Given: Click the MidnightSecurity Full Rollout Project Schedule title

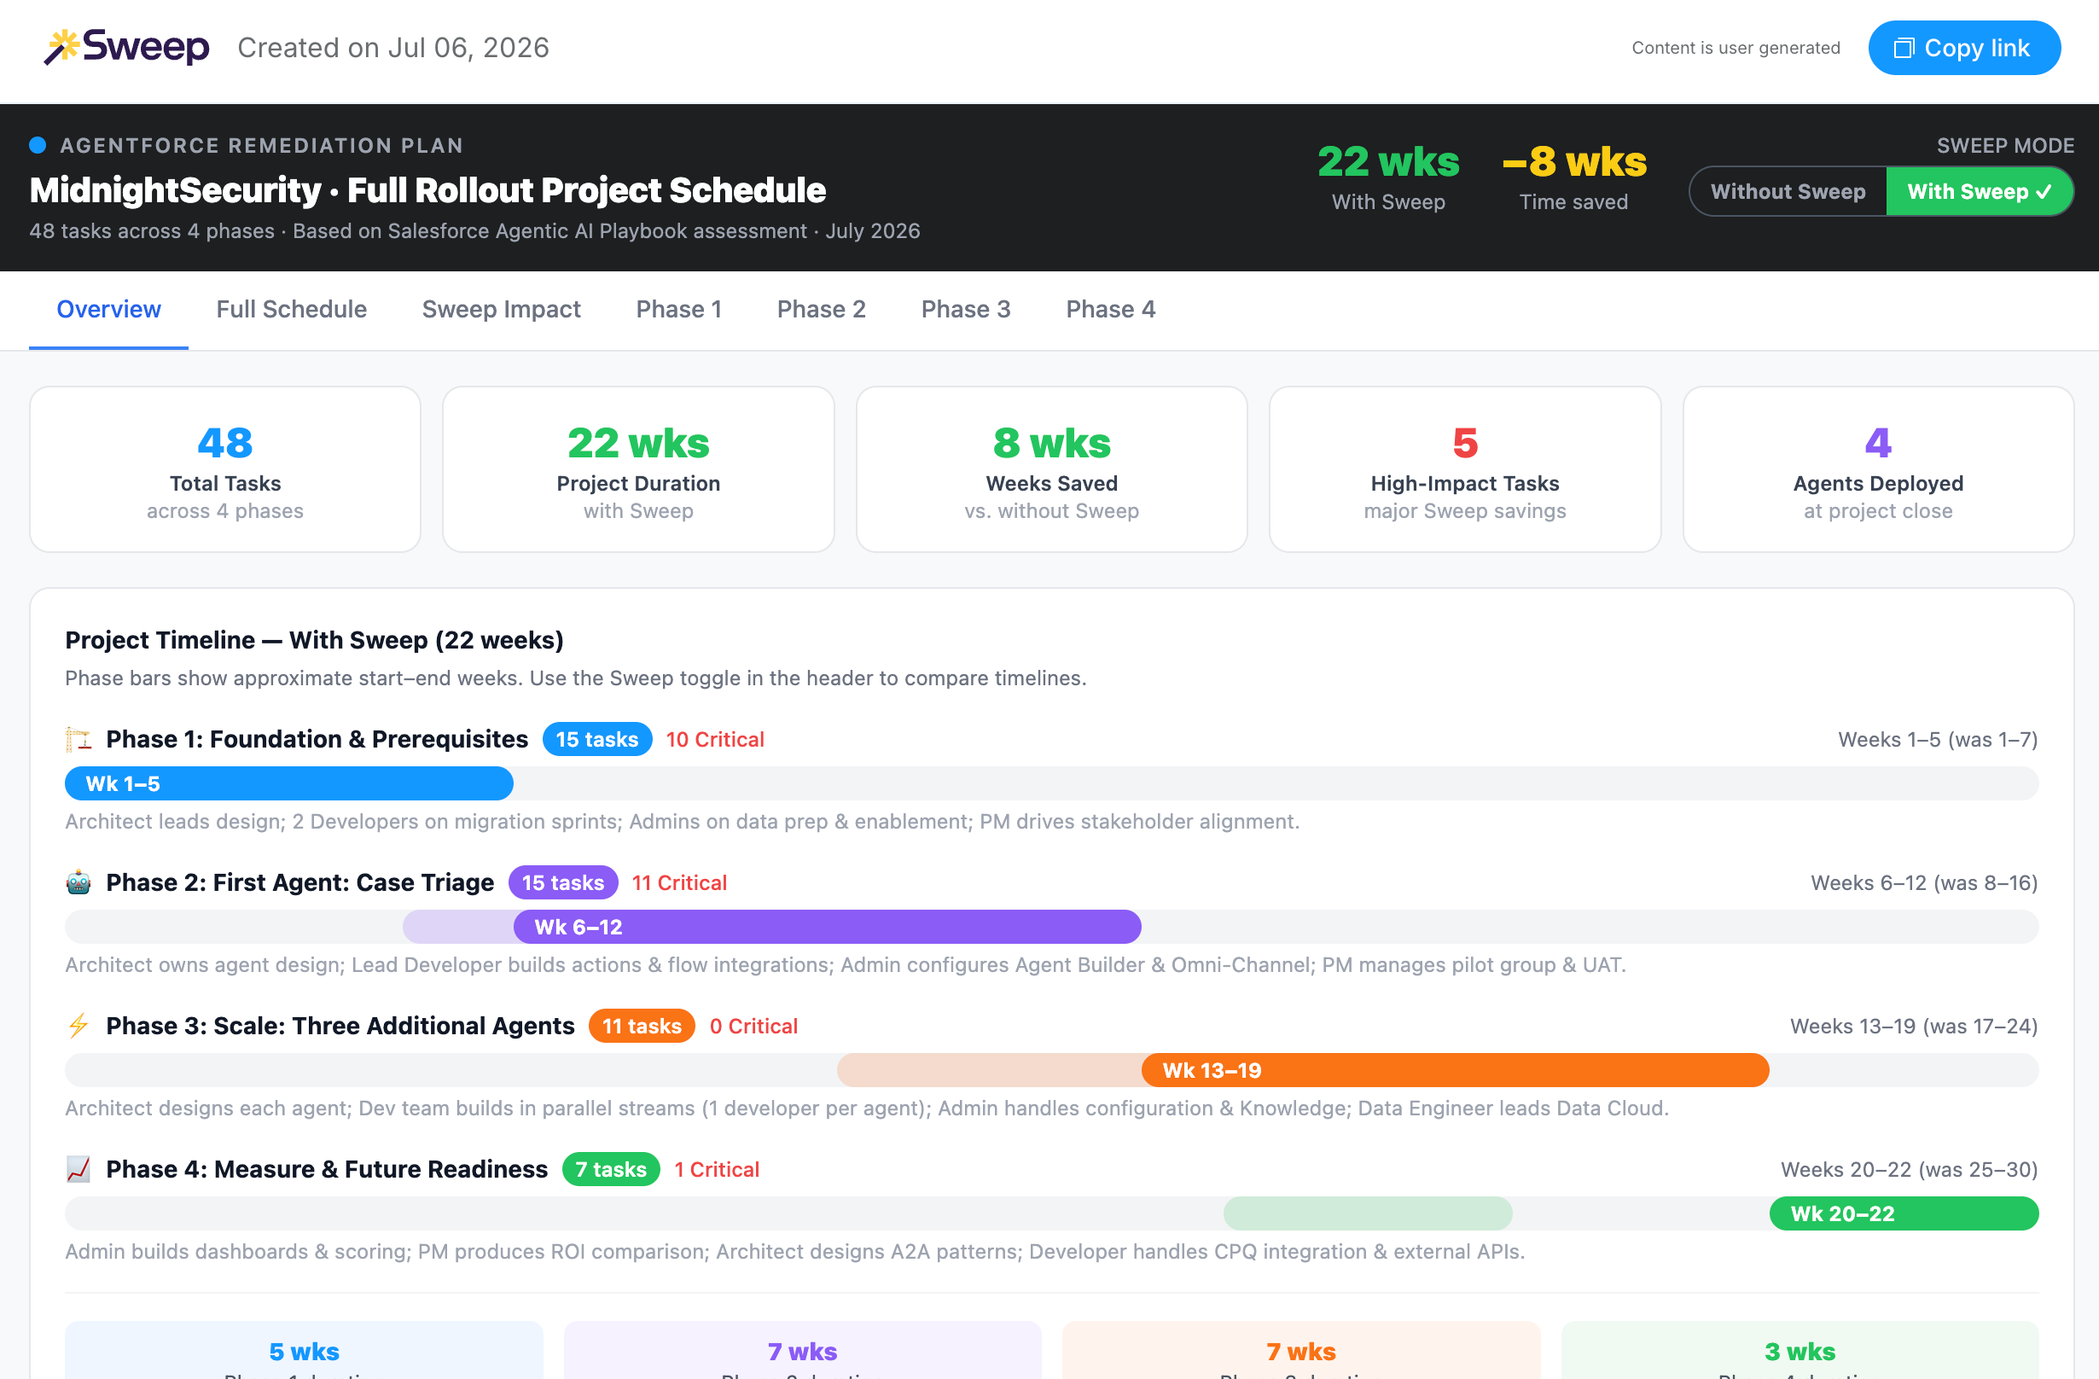Looking at the screenshot, I should click(427, 189).
